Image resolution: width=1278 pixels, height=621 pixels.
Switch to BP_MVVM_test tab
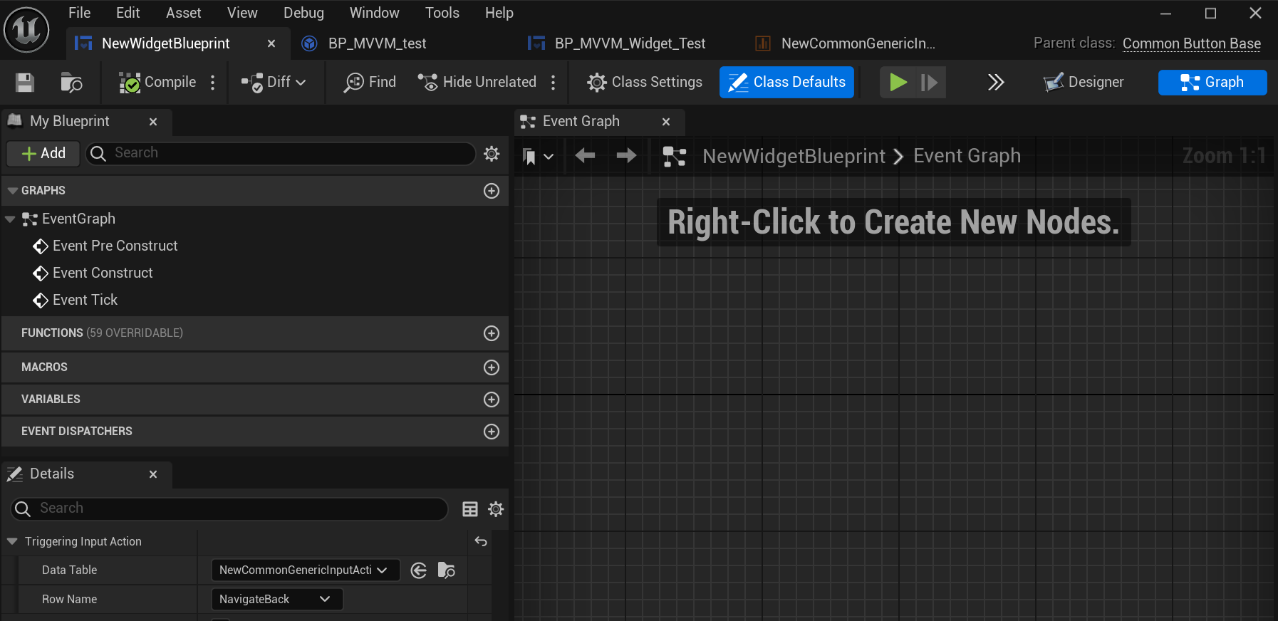tap(377, 43)
